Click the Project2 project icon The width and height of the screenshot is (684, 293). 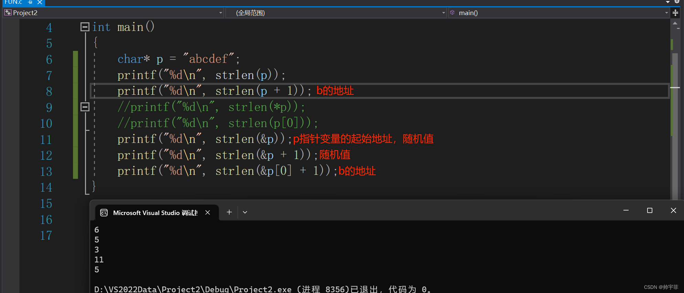click(x=8, y=13)
